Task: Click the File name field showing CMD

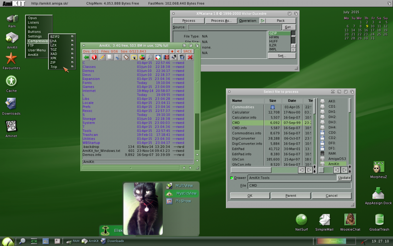Action: point(299,185)
